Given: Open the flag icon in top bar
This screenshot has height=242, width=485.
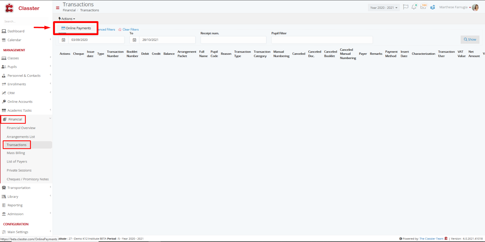Looking at the screenshot, I should (406, 7).
